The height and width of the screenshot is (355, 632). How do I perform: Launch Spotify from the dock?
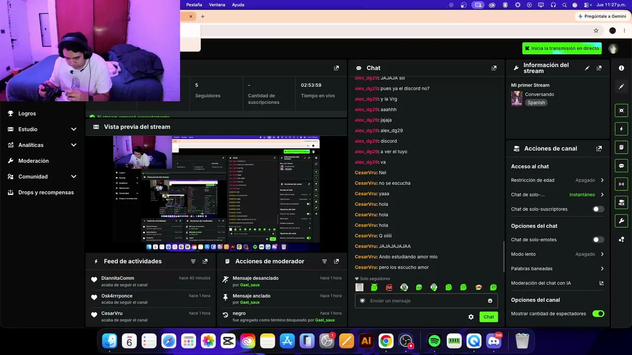point(434,341)
